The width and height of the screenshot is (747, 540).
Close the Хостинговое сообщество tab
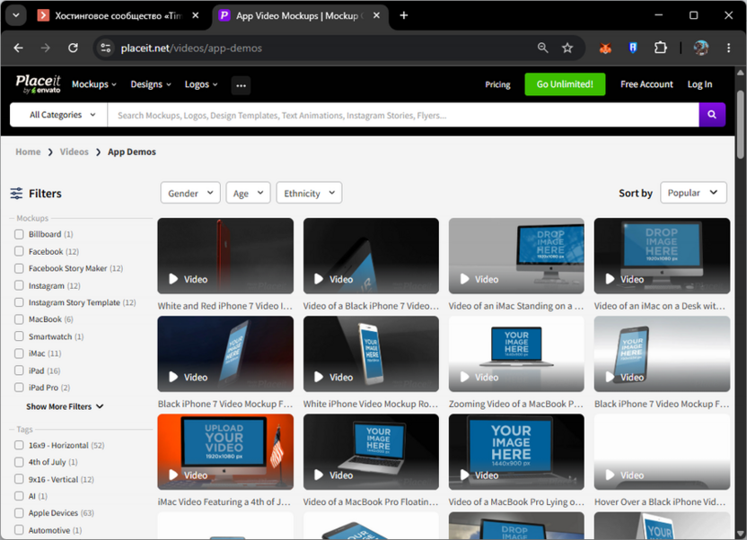(196, 15)
